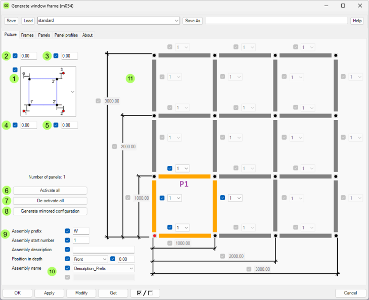
Task: Toggle offset 2 checkbox
Action: (x=15, y=56)
